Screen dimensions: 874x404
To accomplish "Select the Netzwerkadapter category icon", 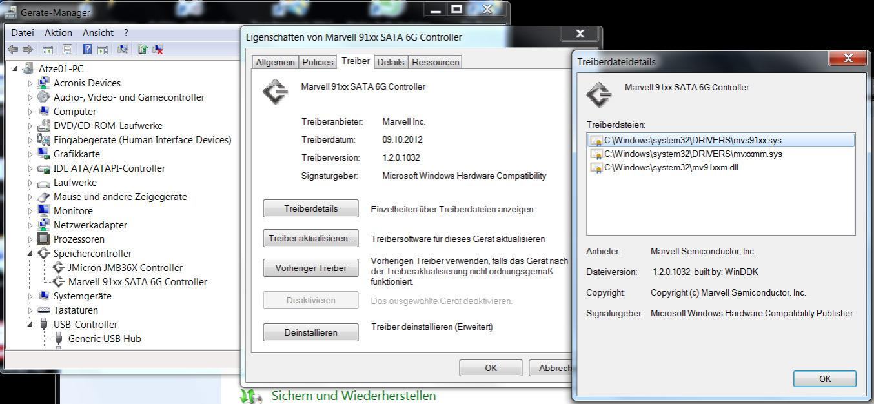I will coord(43,225).
